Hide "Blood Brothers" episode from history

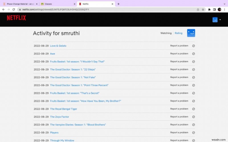[x=194, y=125]
